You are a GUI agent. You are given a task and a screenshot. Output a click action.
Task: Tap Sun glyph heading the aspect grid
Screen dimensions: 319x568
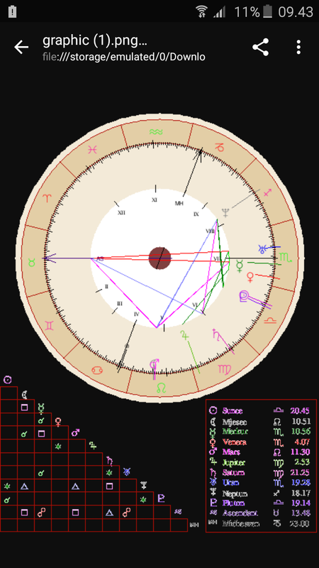8,380
